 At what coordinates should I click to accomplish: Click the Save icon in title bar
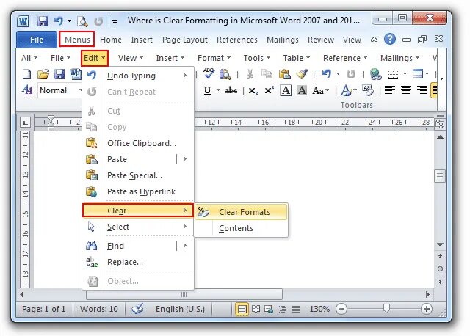click(43, 21)
